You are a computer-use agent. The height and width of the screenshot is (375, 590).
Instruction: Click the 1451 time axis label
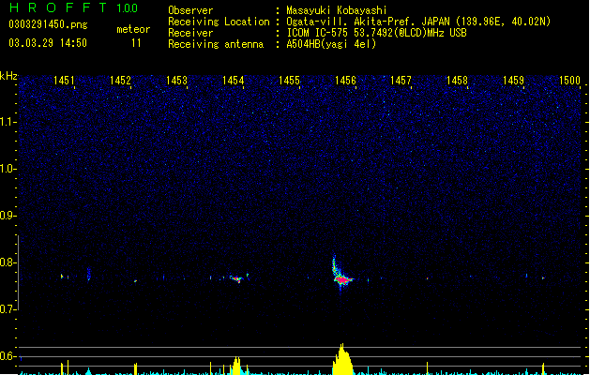(x=64, y=81)
